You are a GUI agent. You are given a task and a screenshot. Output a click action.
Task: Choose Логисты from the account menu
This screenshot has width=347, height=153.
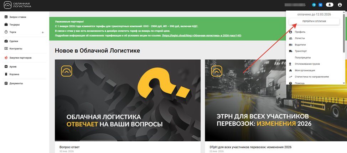click(300, 38)
